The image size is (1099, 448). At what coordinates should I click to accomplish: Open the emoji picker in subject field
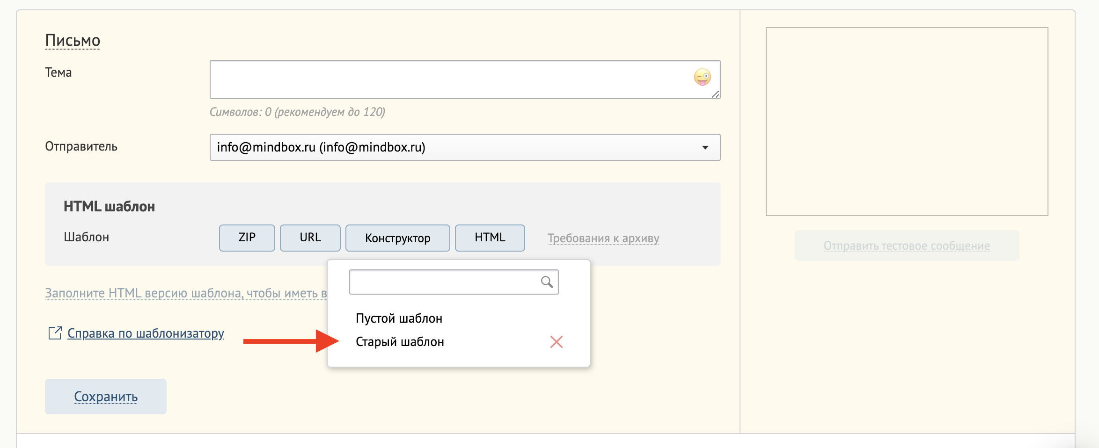[702, 77]
